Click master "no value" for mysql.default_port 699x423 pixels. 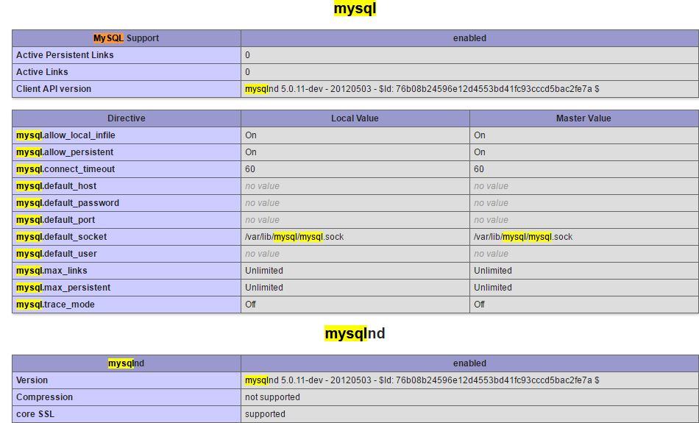tap(491, 220)
